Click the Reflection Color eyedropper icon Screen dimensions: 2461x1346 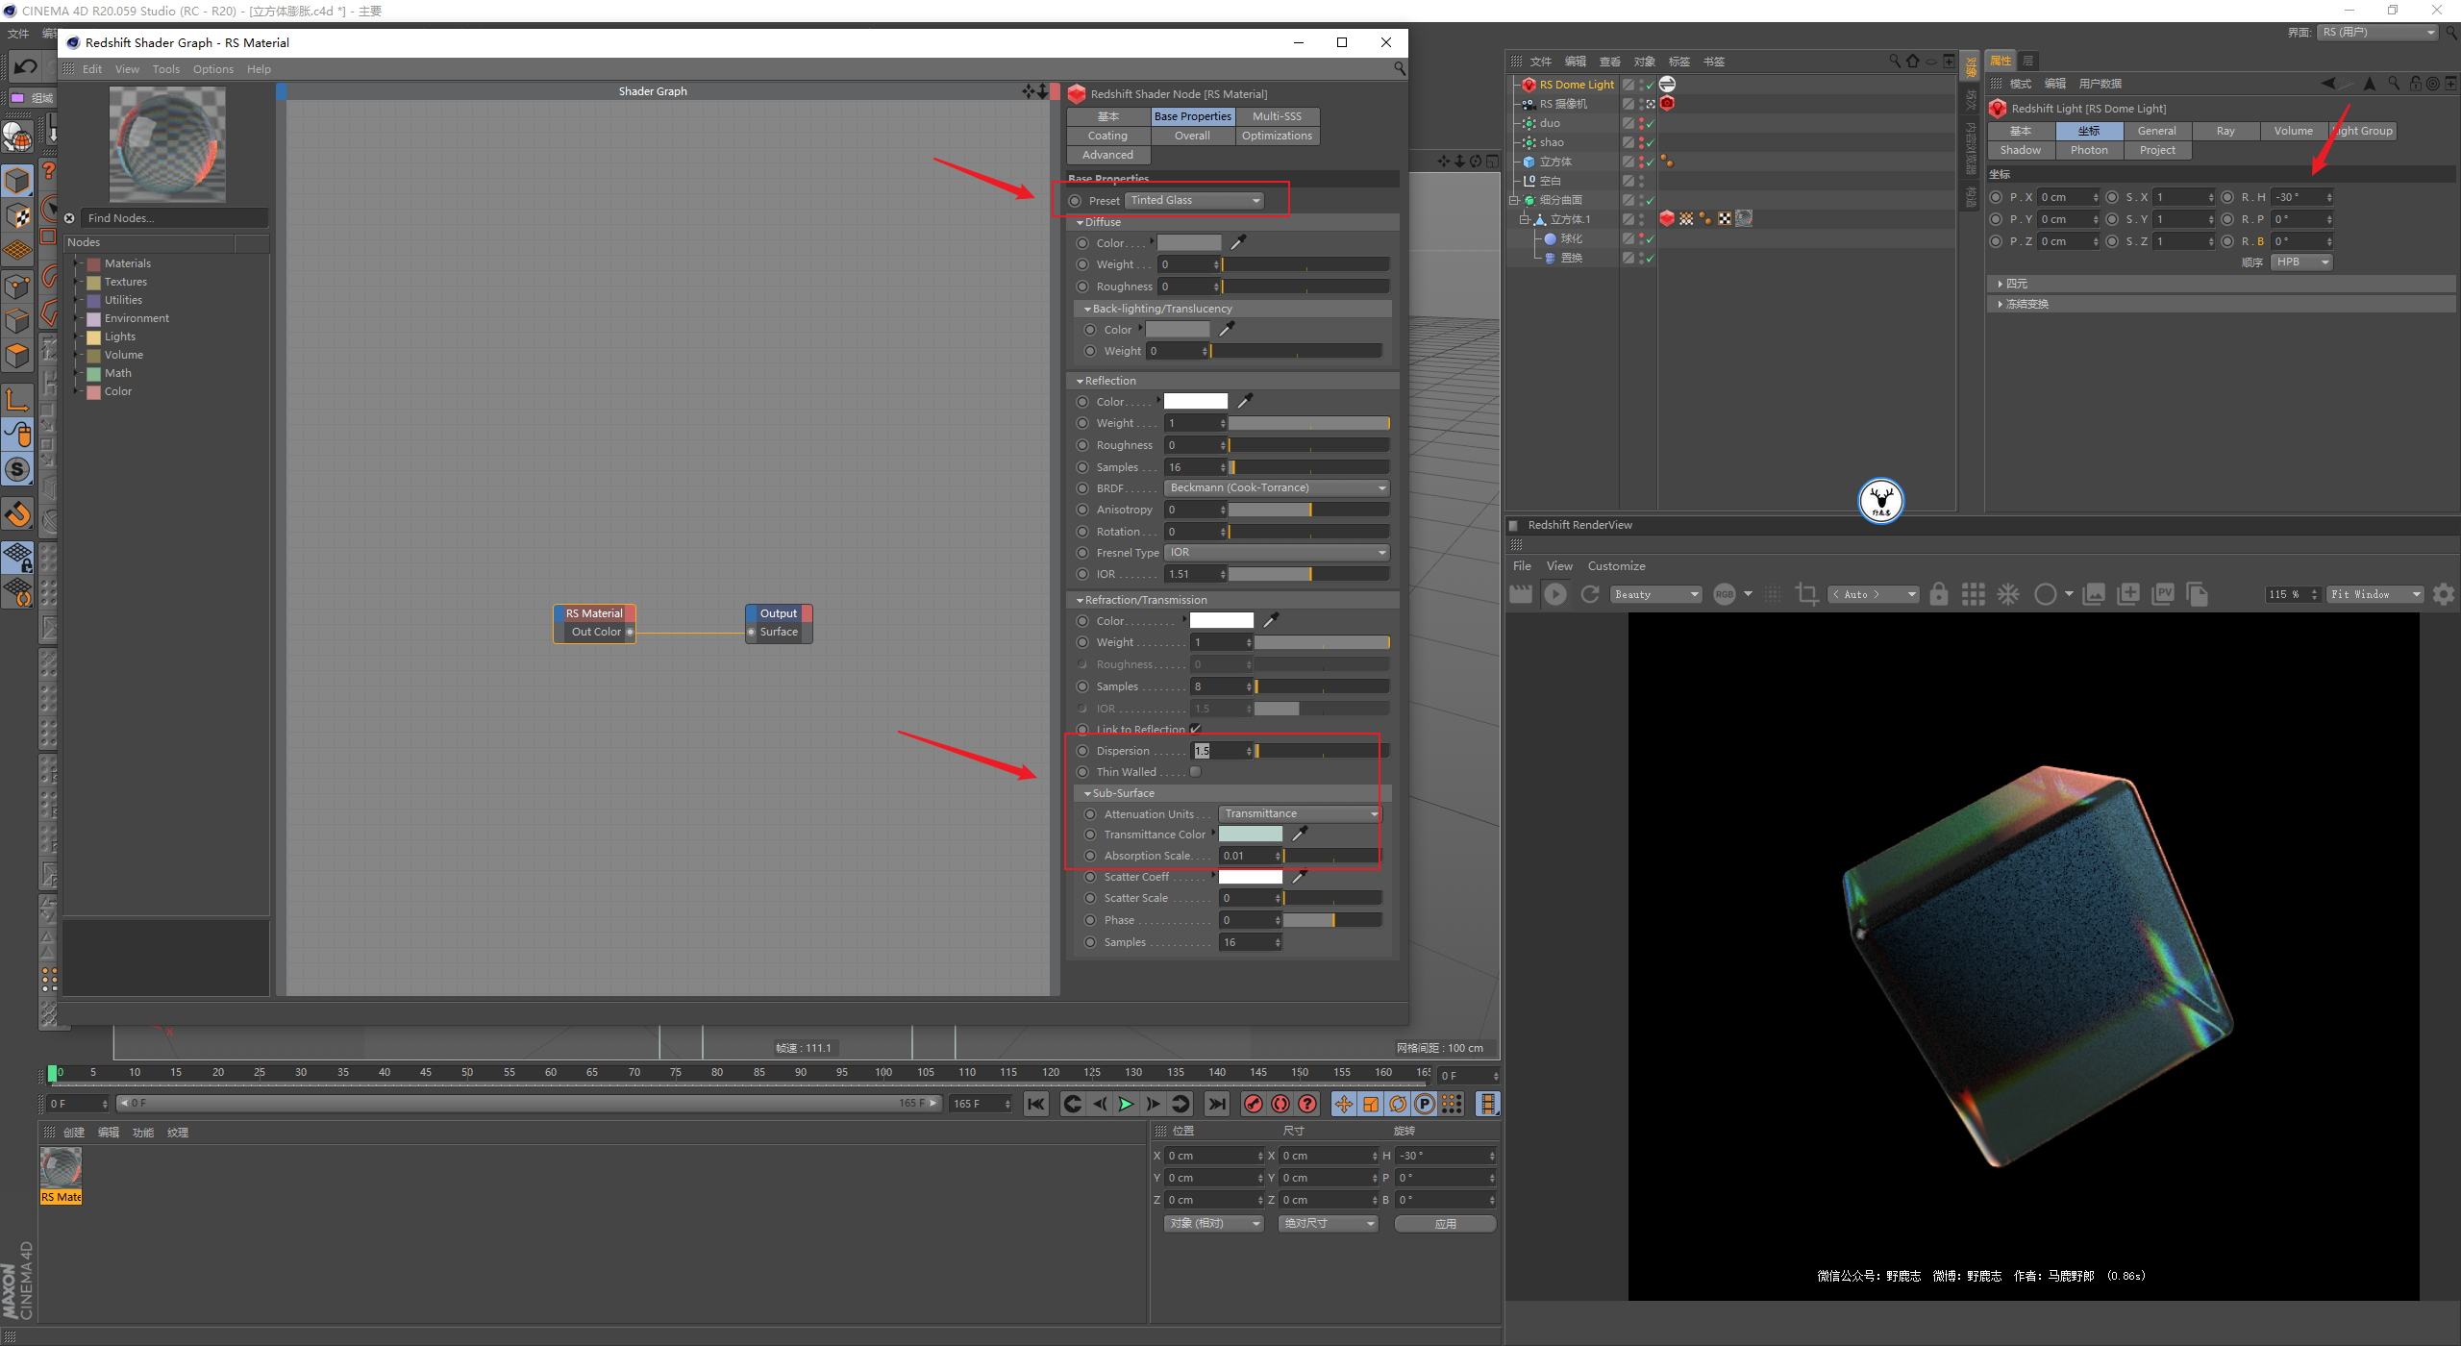coord(1245,401)
